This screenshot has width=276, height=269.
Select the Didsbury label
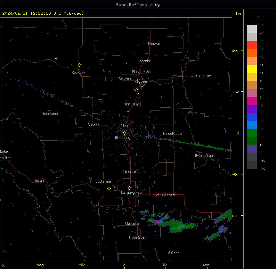tap(123, 138)
